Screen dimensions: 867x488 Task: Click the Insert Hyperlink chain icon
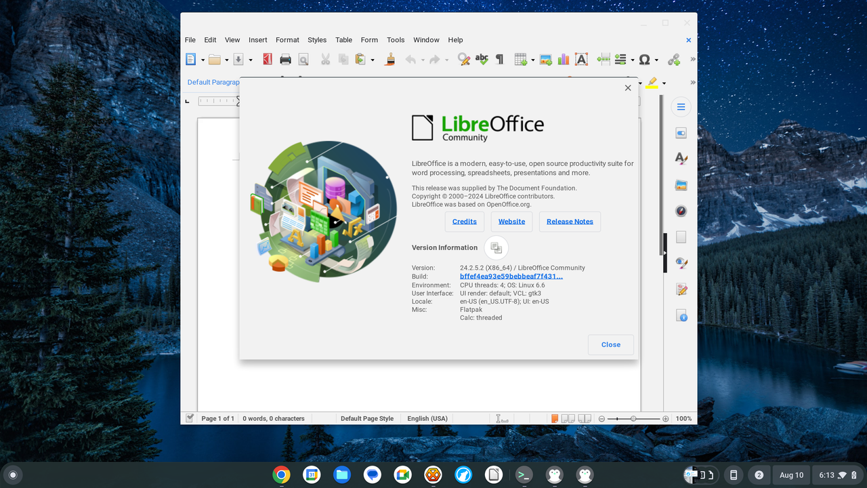(674, 60)
